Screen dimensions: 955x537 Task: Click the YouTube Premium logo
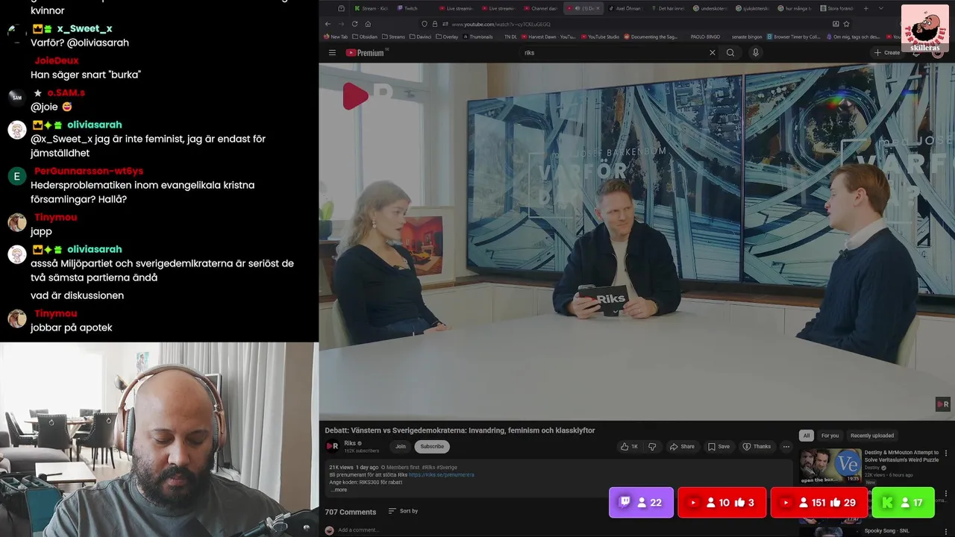pos(366,53)
